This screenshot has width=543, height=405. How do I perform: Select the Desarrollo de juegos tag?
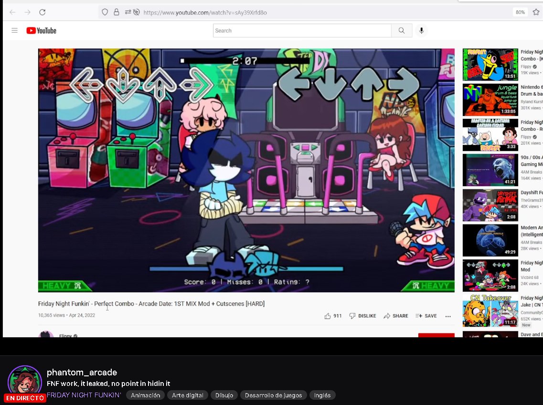[x=273, y=395]
